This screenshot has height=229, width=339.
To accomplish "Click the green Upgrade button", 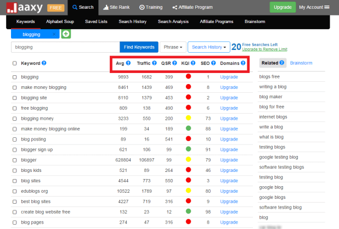I will tap(282, 7).
